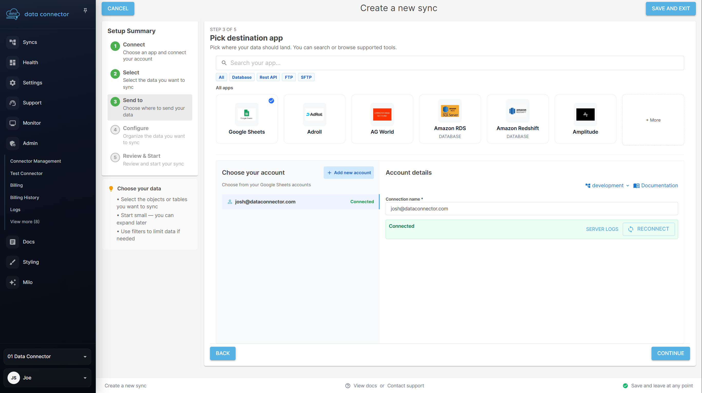702x393 pixels.
Task: Click the Search your app field
Action: pos(450,63)
